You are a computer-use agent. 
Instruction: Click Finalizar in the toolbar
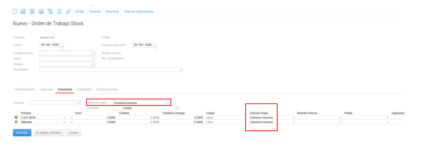95,12
